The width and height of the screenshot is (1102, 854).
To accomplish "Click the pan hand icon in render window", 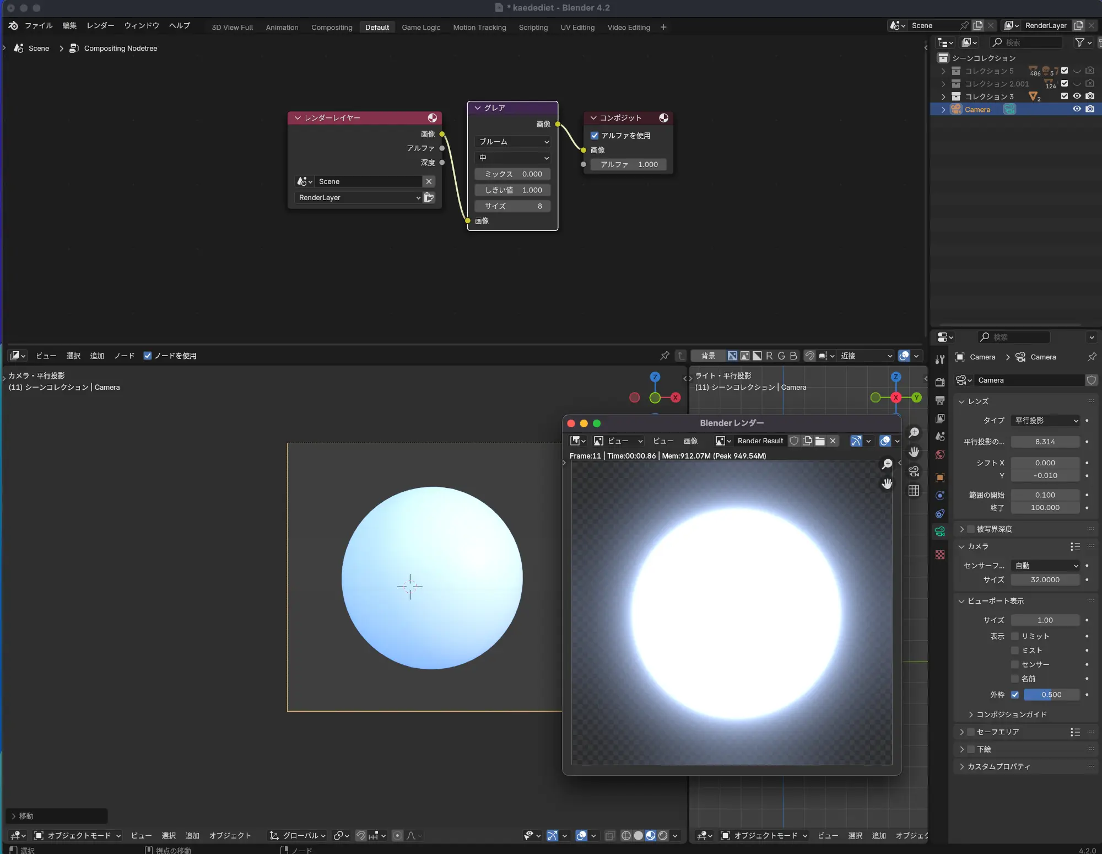I will point(887,484).
